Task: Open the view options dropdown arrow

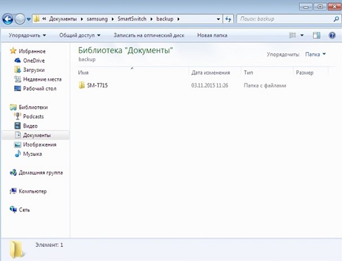Action: [302, 35]
